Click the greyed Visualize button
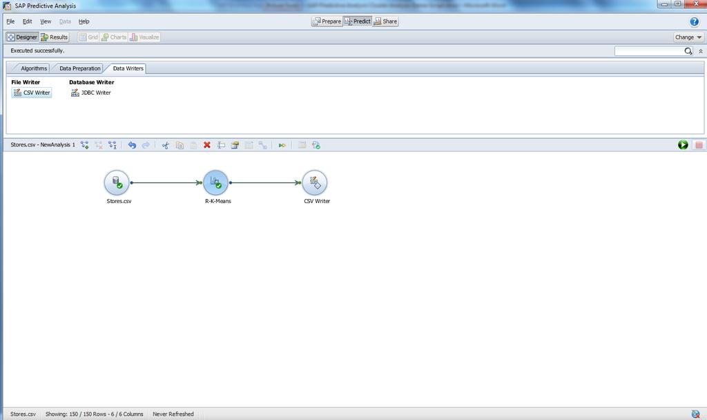 click(144, 37)
